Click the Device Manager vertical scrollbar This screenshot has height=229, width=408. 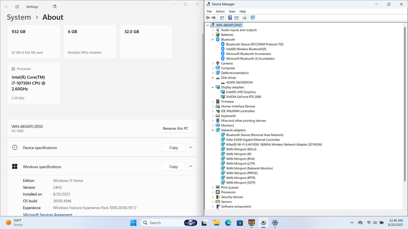(x=405, y=104)
